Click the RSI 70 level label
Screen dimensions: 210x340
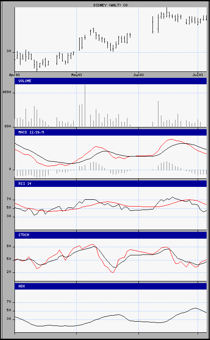pos(9,199)
